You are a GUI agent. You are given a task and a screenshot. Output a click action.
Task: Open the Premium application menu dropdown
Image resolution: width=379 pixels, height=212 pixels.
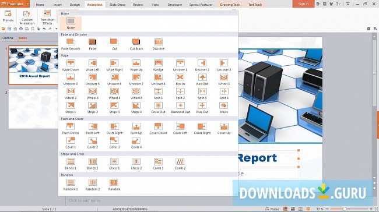click(x=28, y=4)
